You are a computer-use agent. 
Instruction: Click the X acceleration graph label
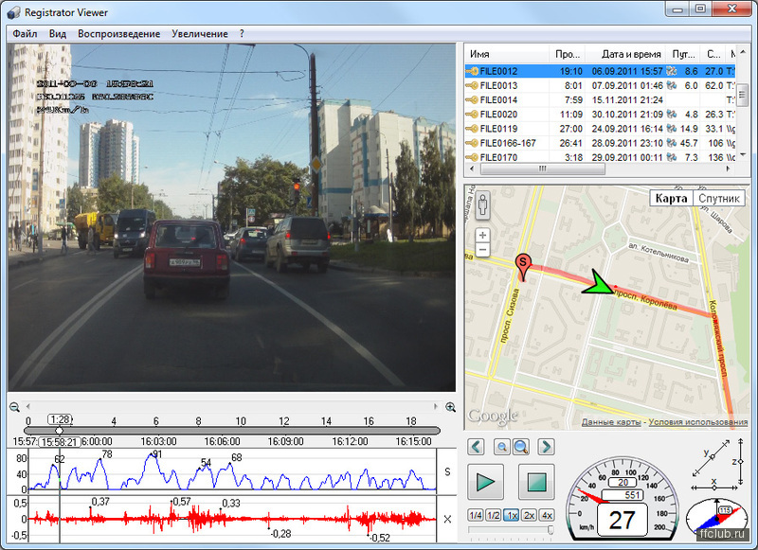tap(447, 519)
